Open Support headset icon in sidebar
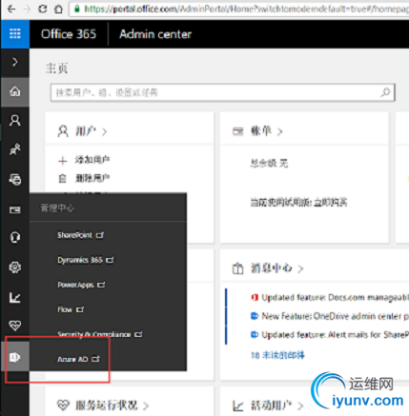The height and width of the screenshot is (416, 409). point(15,237)
